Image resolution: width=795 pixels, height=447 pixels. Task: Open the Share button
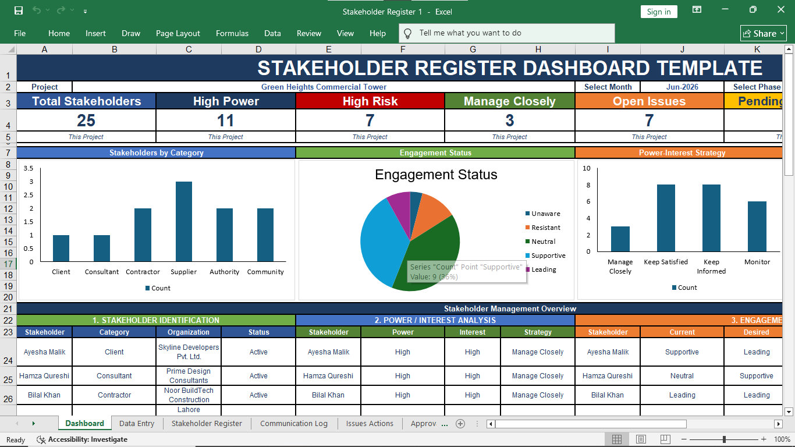tap(764, 33)
